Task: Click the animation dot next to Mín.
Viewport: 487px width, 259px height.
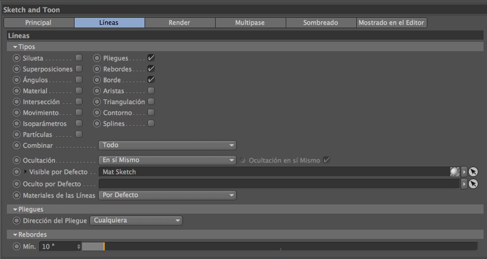Action: point(16,246)
